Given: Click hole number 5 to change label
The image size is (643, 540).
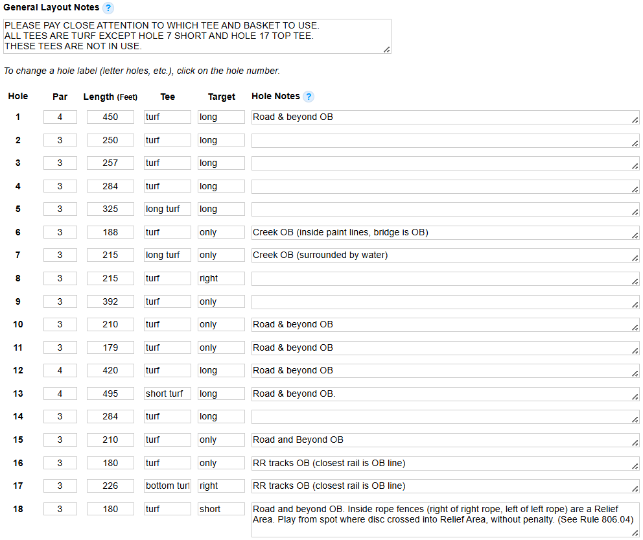Looking at the screenshot, I should [18, 209].
